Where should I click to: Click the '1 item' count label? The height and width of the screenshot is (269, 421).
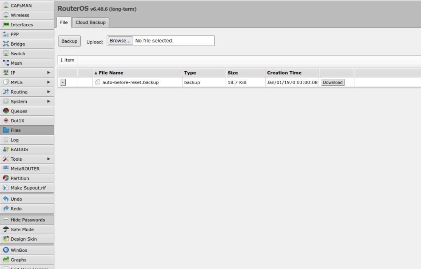(x=67, y=60)
